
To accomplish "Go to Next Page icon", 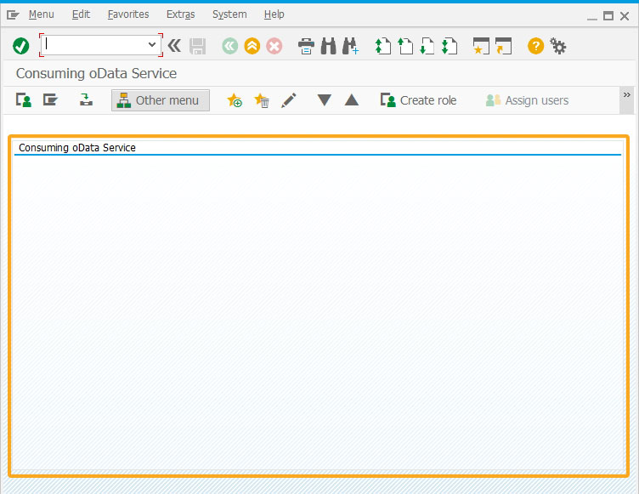I will tap(427, 46).
